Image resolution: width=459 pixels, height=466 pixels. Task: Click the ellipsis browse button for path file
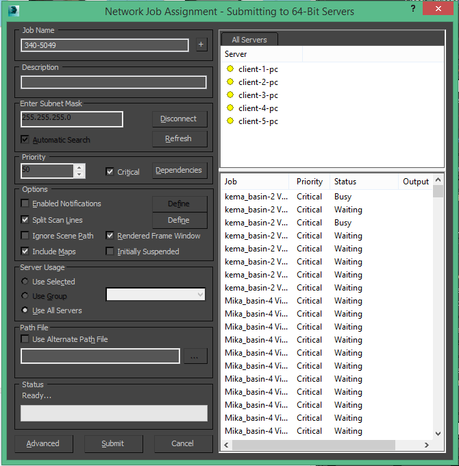pos(195,356)
